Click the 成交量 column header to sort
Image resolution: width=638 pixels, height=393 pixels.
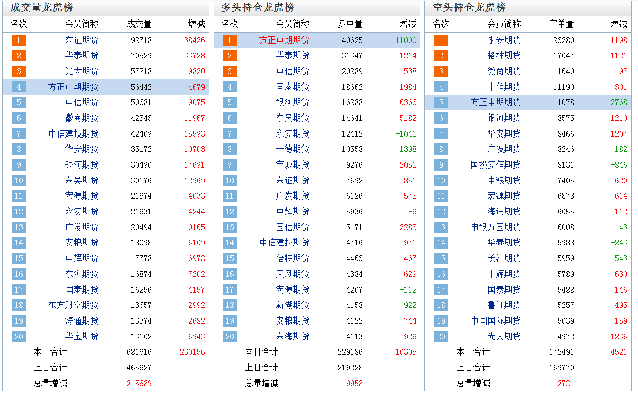point(140,24)
